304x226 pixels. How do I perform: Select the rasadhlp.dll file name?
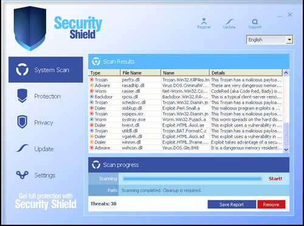tap(133, 86)
